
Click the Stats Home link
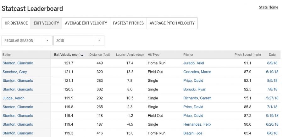pyautogui.click(x=268, y=7)
